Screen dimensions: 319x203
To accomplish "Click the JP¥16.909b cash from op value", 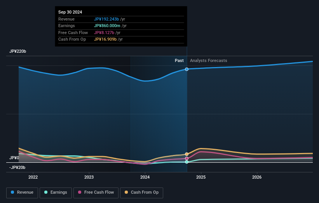I will (105, 40).
